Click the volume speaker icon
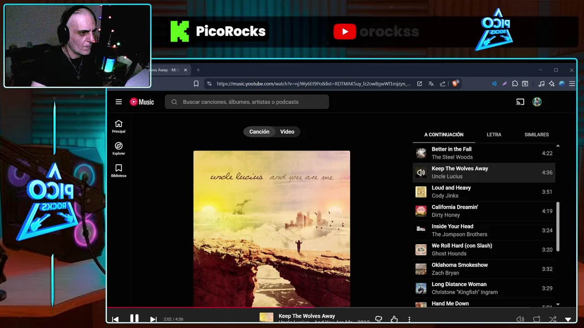 (520, 319)
